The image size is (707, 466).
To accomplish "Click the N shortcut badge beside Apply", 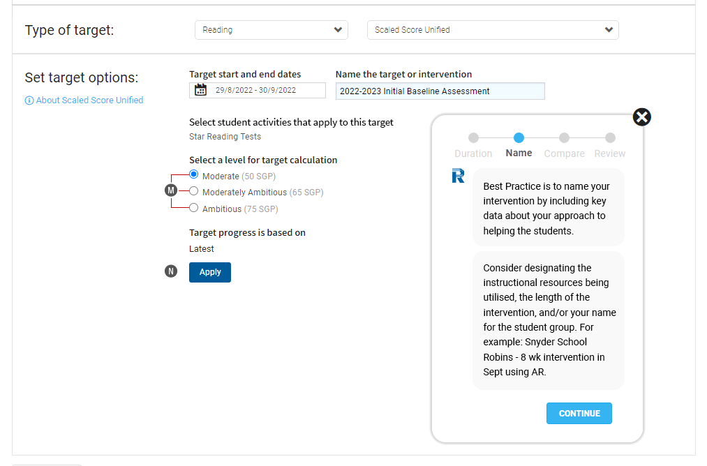I will coord(171,271).
